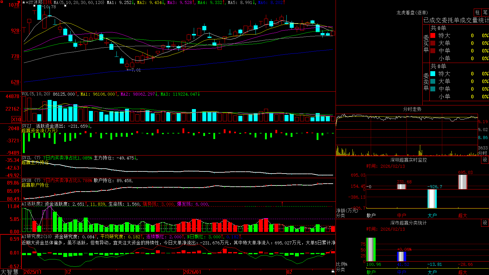Click the *ST沐邦 stock name
Viewport: 489px width, 275px height.
34,2
